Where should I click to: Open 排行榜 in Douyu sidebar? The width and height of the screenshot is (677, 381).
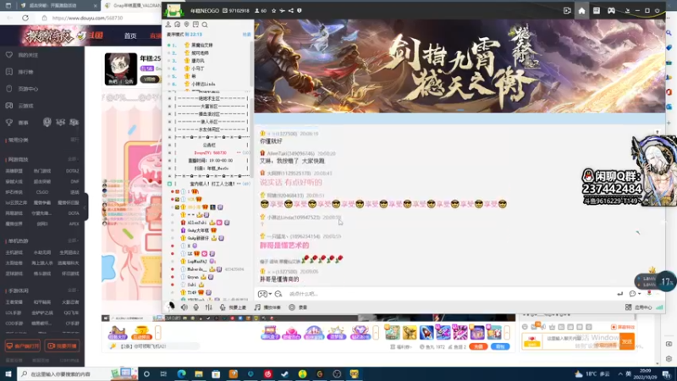pyautogui.click(x=25, y=72)
